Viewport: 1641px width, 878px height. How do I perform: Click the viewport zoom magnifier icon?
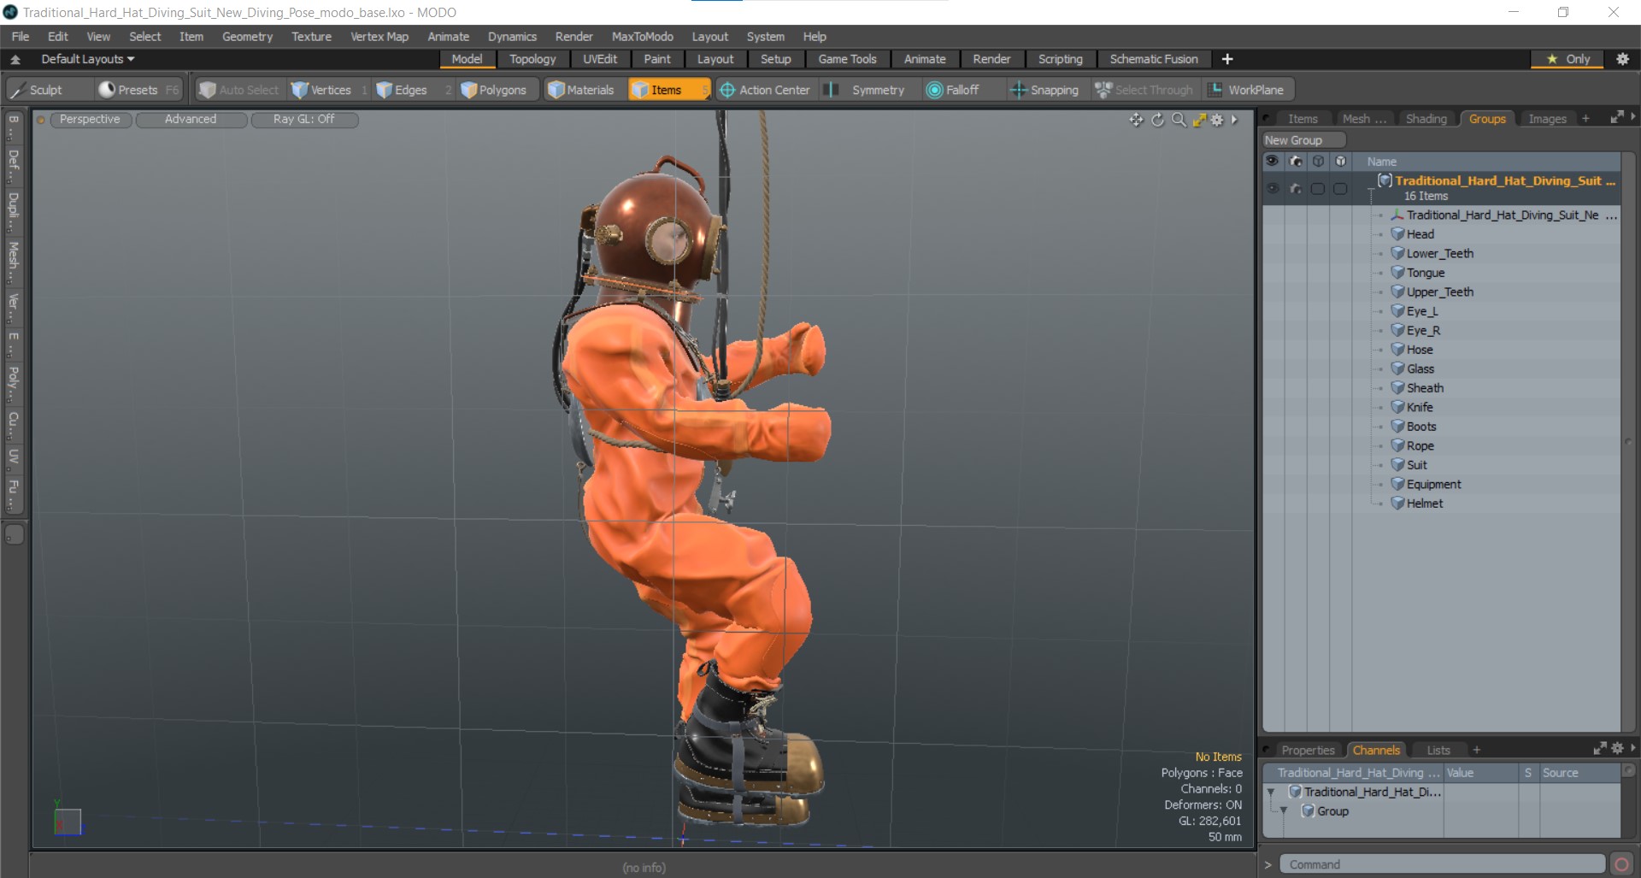1179,120
